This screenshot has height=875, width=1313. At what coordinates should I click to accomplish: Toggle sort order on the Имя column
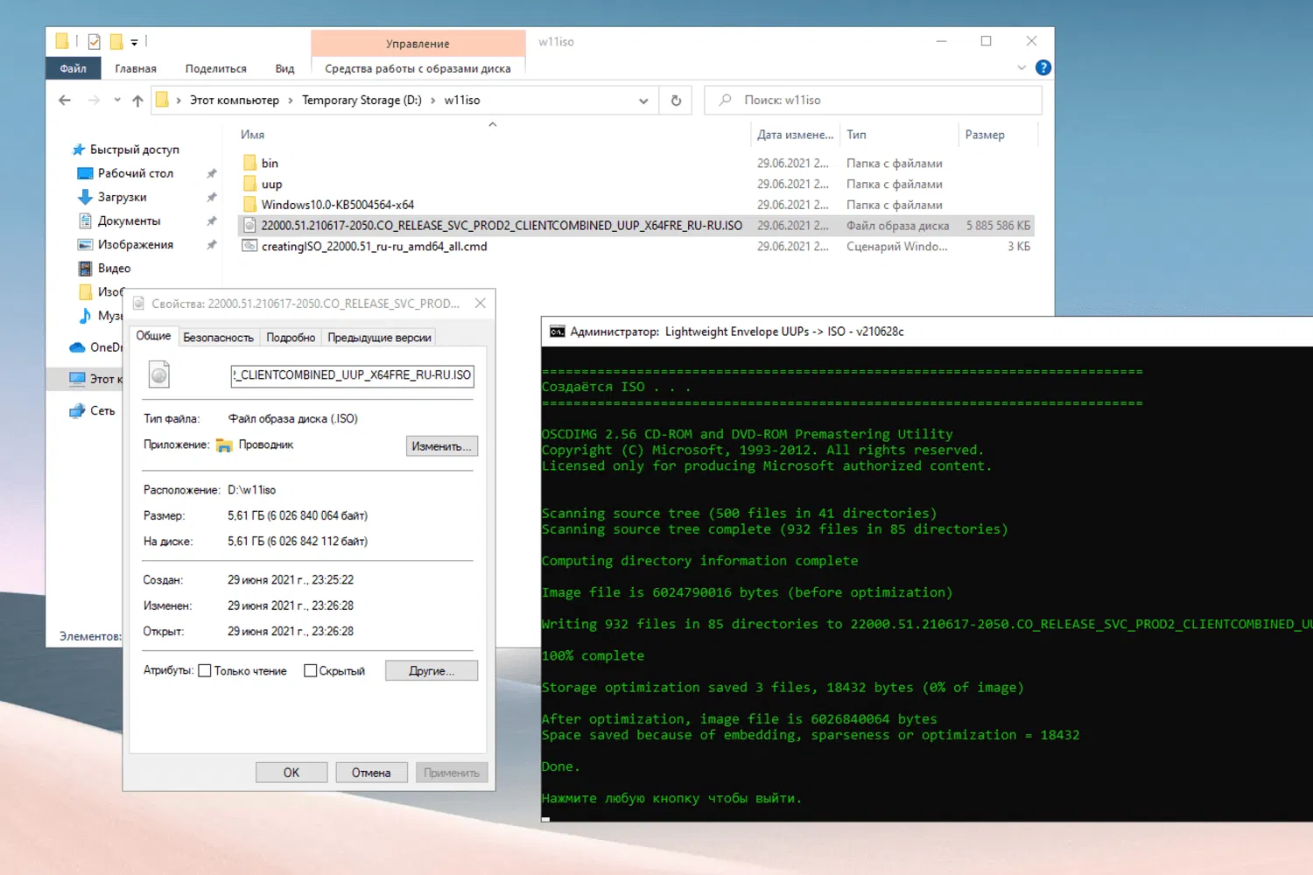(251, 134)
